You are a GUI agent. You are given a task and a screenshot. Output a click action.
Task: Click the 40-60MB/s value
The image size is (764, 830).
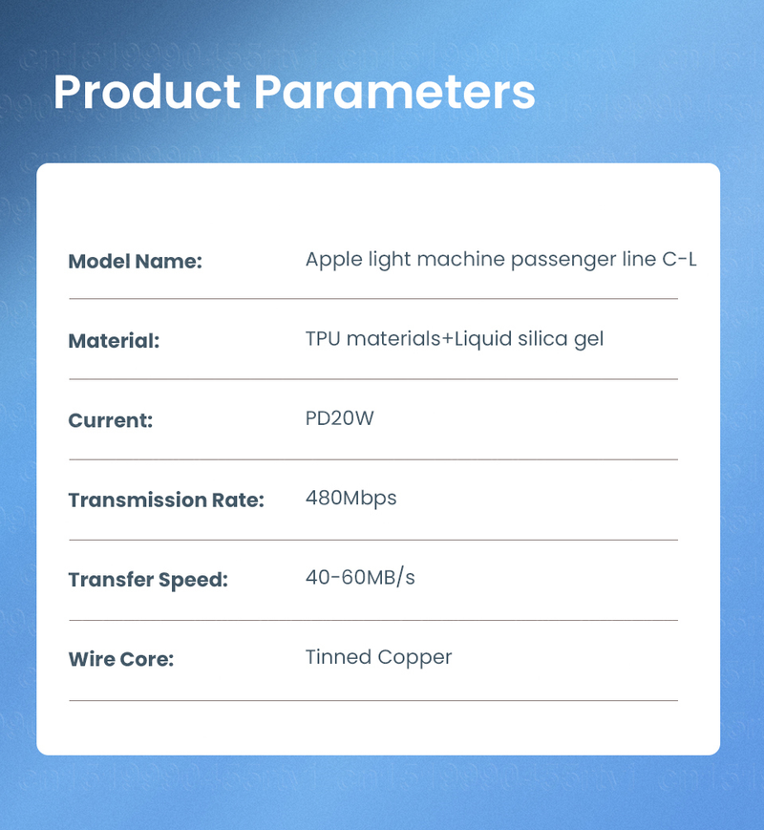pos(360,578)
